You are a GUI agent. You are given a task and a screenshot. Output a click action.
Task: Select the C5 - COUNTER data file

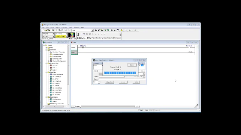point(57,88)
